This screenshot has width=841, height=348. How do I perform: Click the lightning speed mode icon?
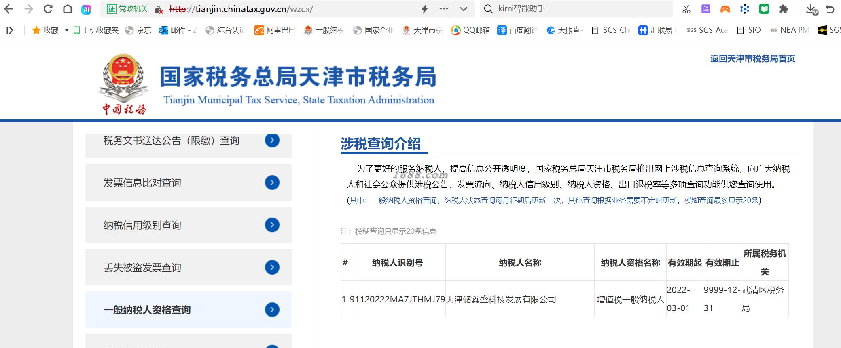(425, 9)
